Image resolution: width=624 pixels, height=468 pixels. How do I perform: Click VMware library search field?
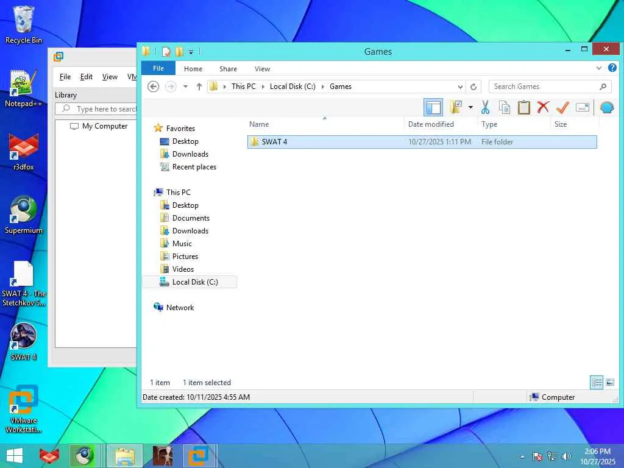[x=96, y=108]
